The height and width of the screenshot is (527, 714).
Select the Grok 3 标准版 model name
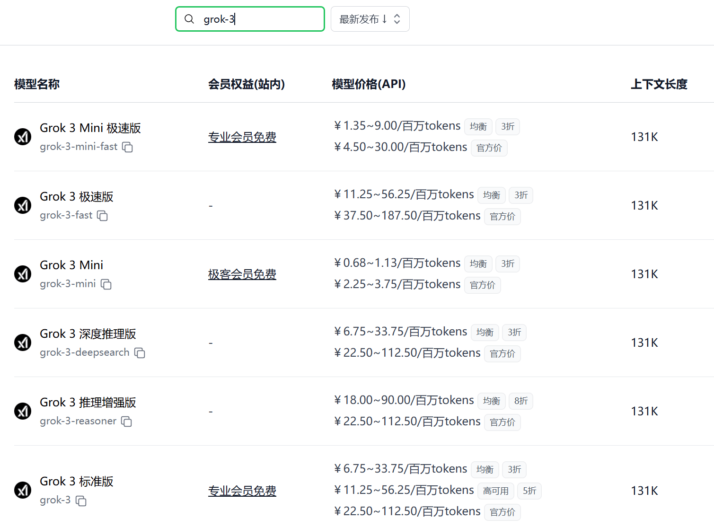77,482
